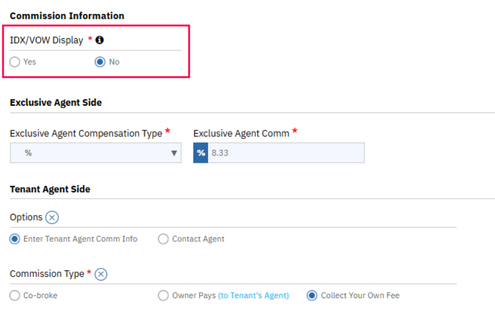Click the Commission Information heading
The image size is (495, 314).
pos(67,16)
